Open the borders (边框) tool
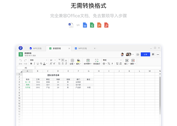The width and height of the screenshot is (177, 126). [72, 60]
